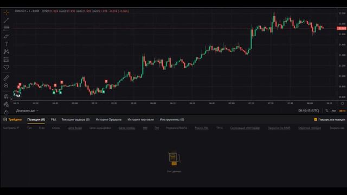
Task: Open chart time axis settings gear
Action: click(x=342, y=103)
